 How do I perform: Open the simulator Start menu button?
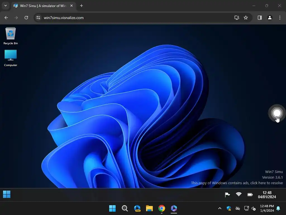pyautogui.click(x=7, y=194)
